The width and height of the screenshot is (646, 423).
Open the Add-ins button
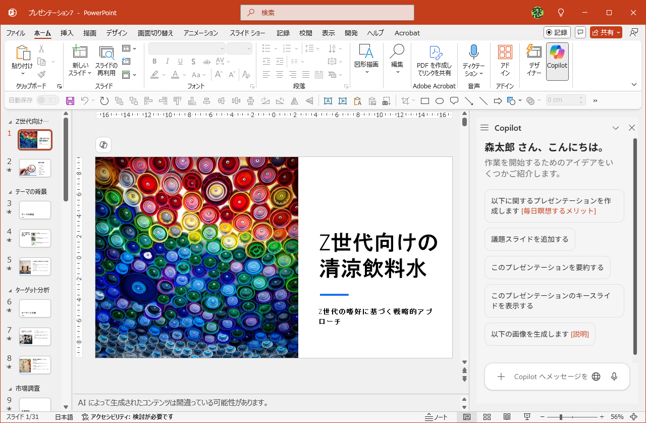(505, 61)
